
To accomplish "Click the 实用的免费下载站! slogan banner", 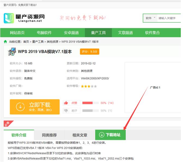I will point(83,18).
